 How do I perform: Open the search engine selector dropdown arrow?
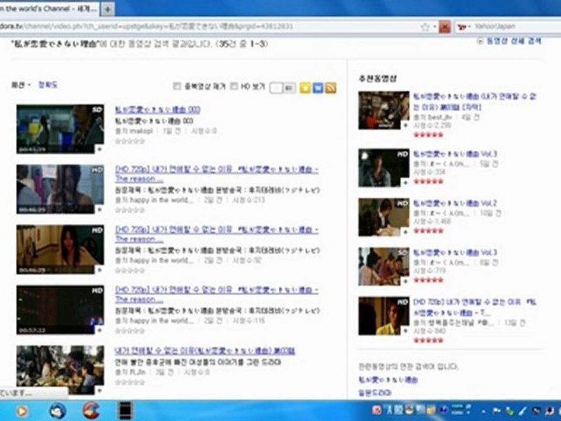[469, 26]
